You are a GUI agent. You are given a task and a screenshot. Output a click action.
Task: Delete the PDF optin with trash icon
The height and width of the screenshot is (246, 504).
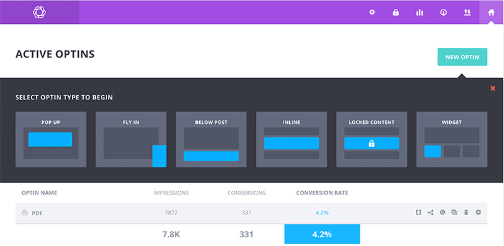pyautogui.click(x=466, y=212)
